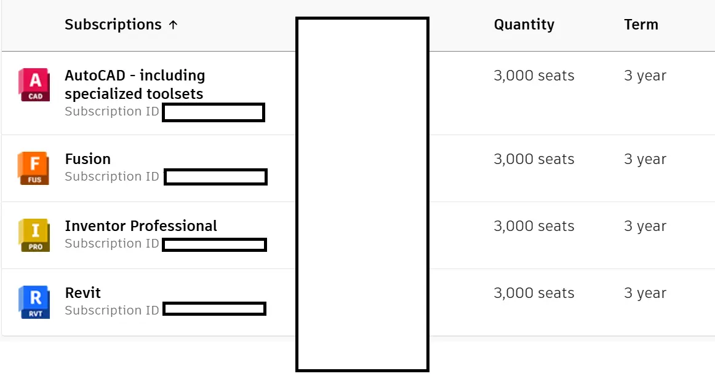This screenshot has width=715, height=387.
Task: Click the AutoCAD product icon
Action: point(34,85)
